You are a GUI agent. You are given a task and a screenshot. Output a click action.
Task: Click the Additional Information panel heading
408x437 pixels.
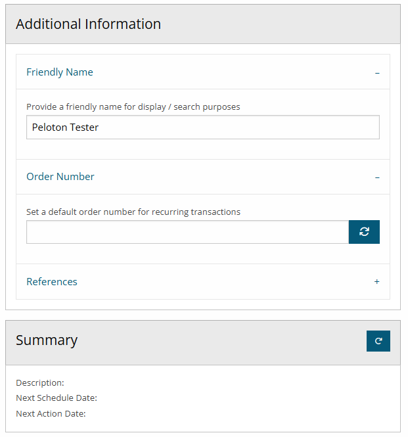(x=88, y=24)
